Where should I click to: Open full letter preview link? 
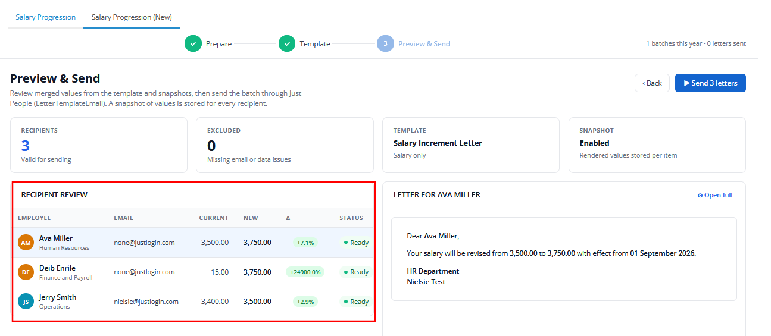pos(715,195)
